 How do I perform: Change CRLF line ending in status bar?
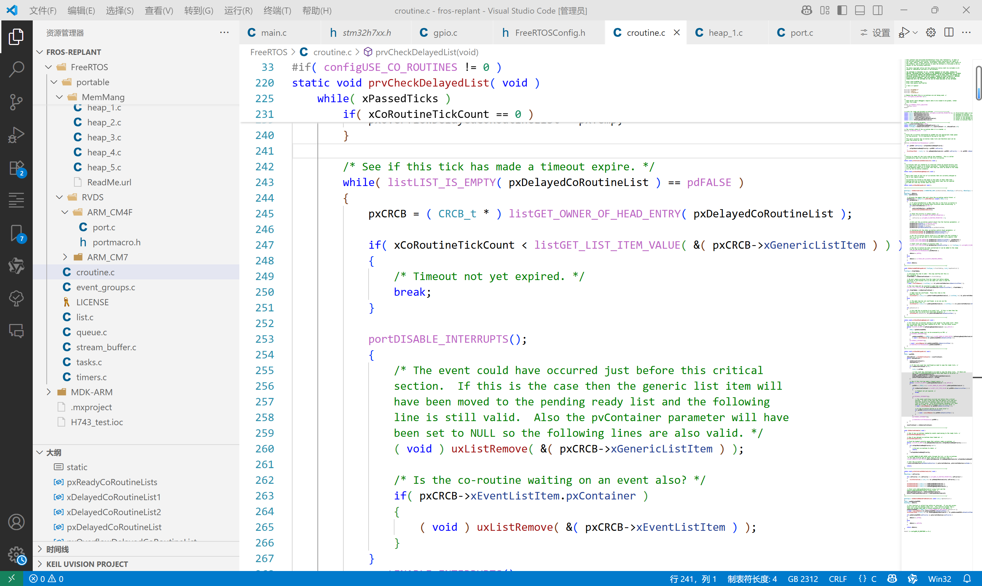pyautogui.click(x=837, y=579)
